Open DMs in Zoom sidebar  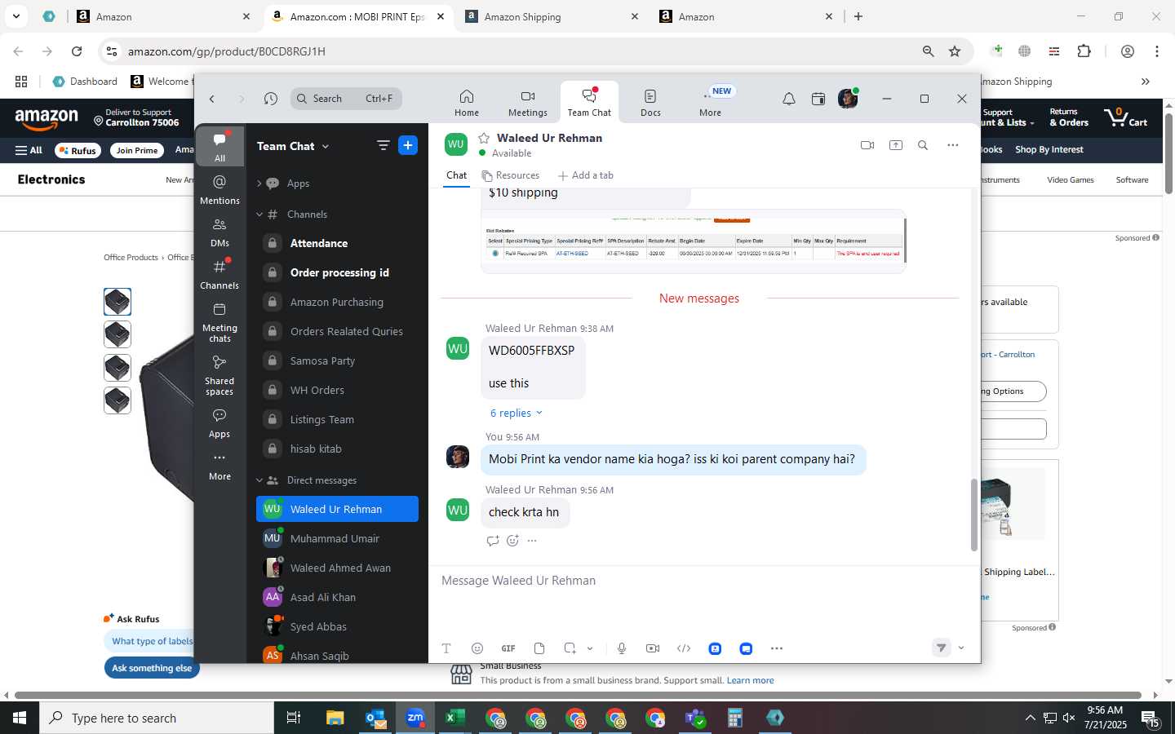point(219,232)
